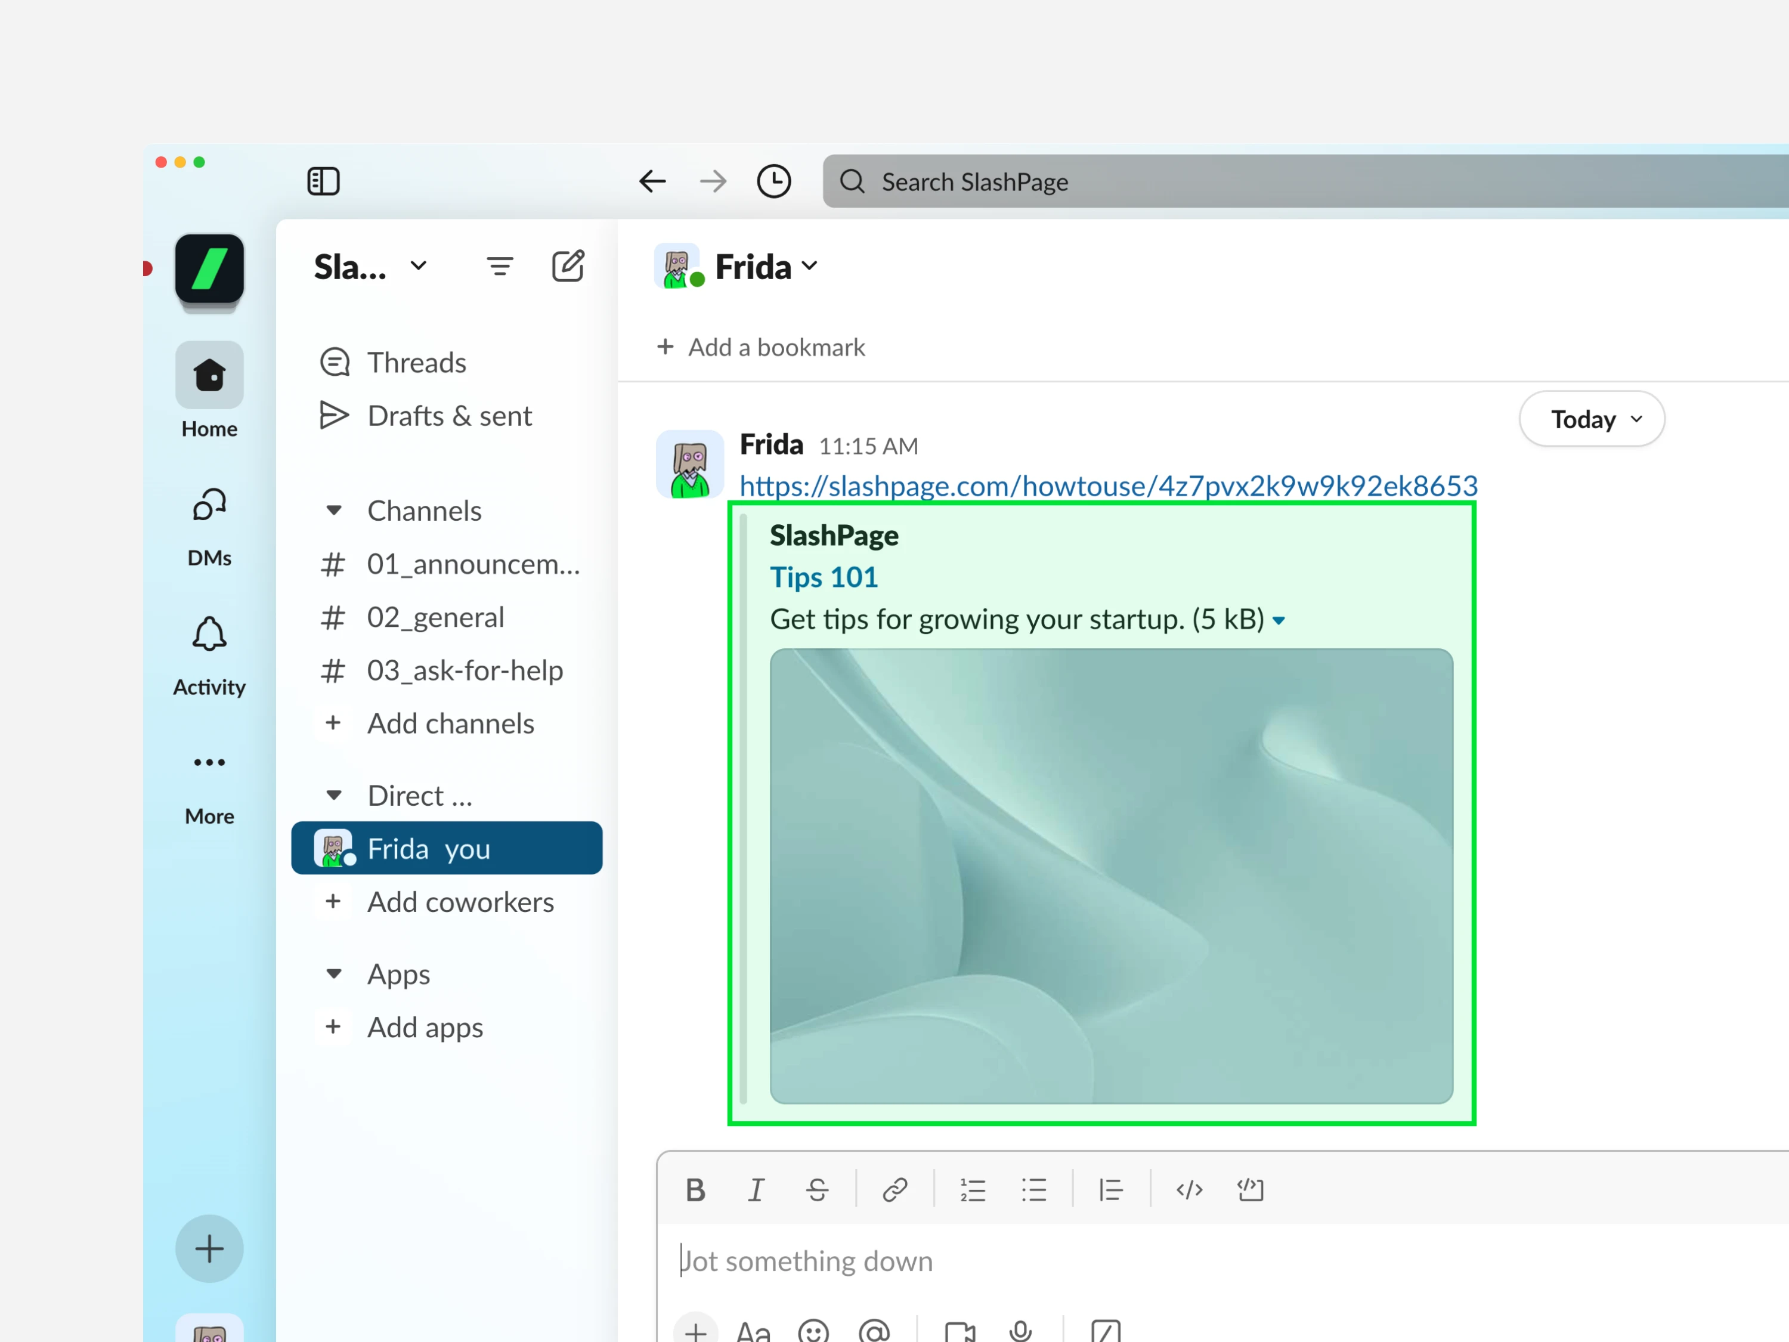1789x1342 pixels.
Task: Open the slashpage.com howtouse link
Action: click(1109, 486)
